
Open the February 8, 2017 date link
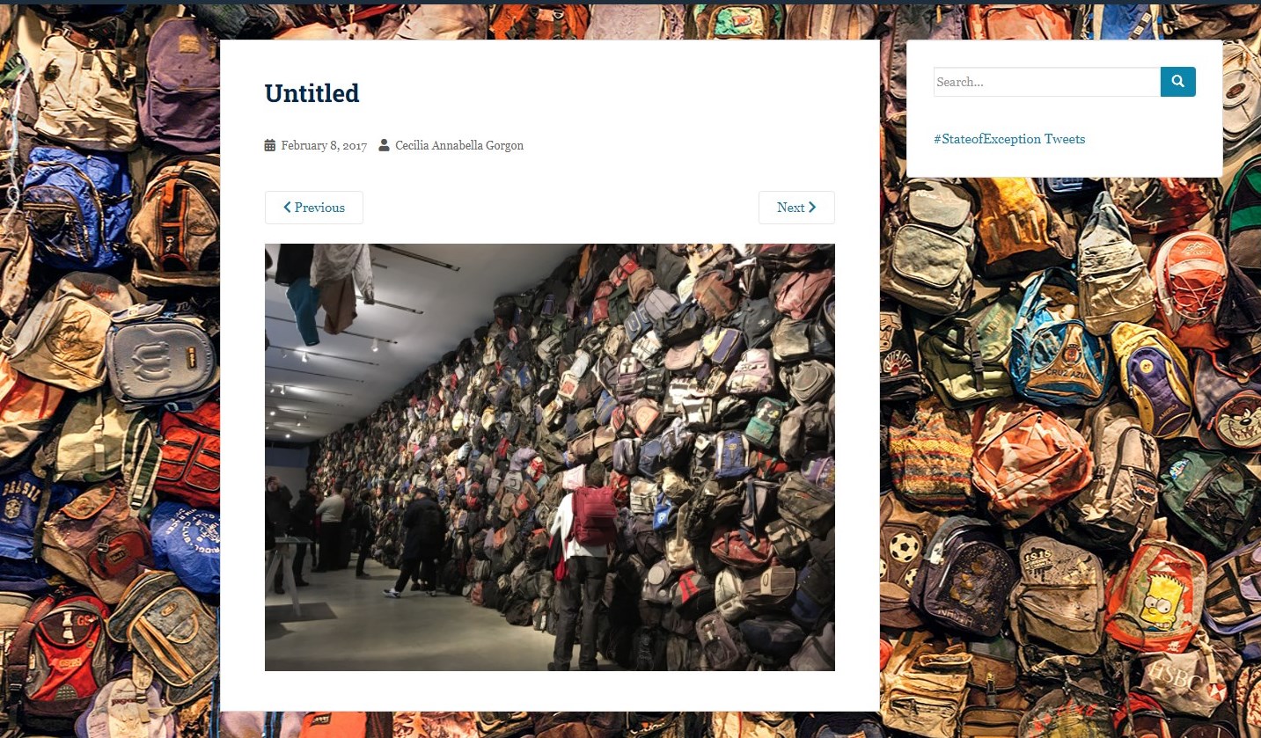[324, 145]
